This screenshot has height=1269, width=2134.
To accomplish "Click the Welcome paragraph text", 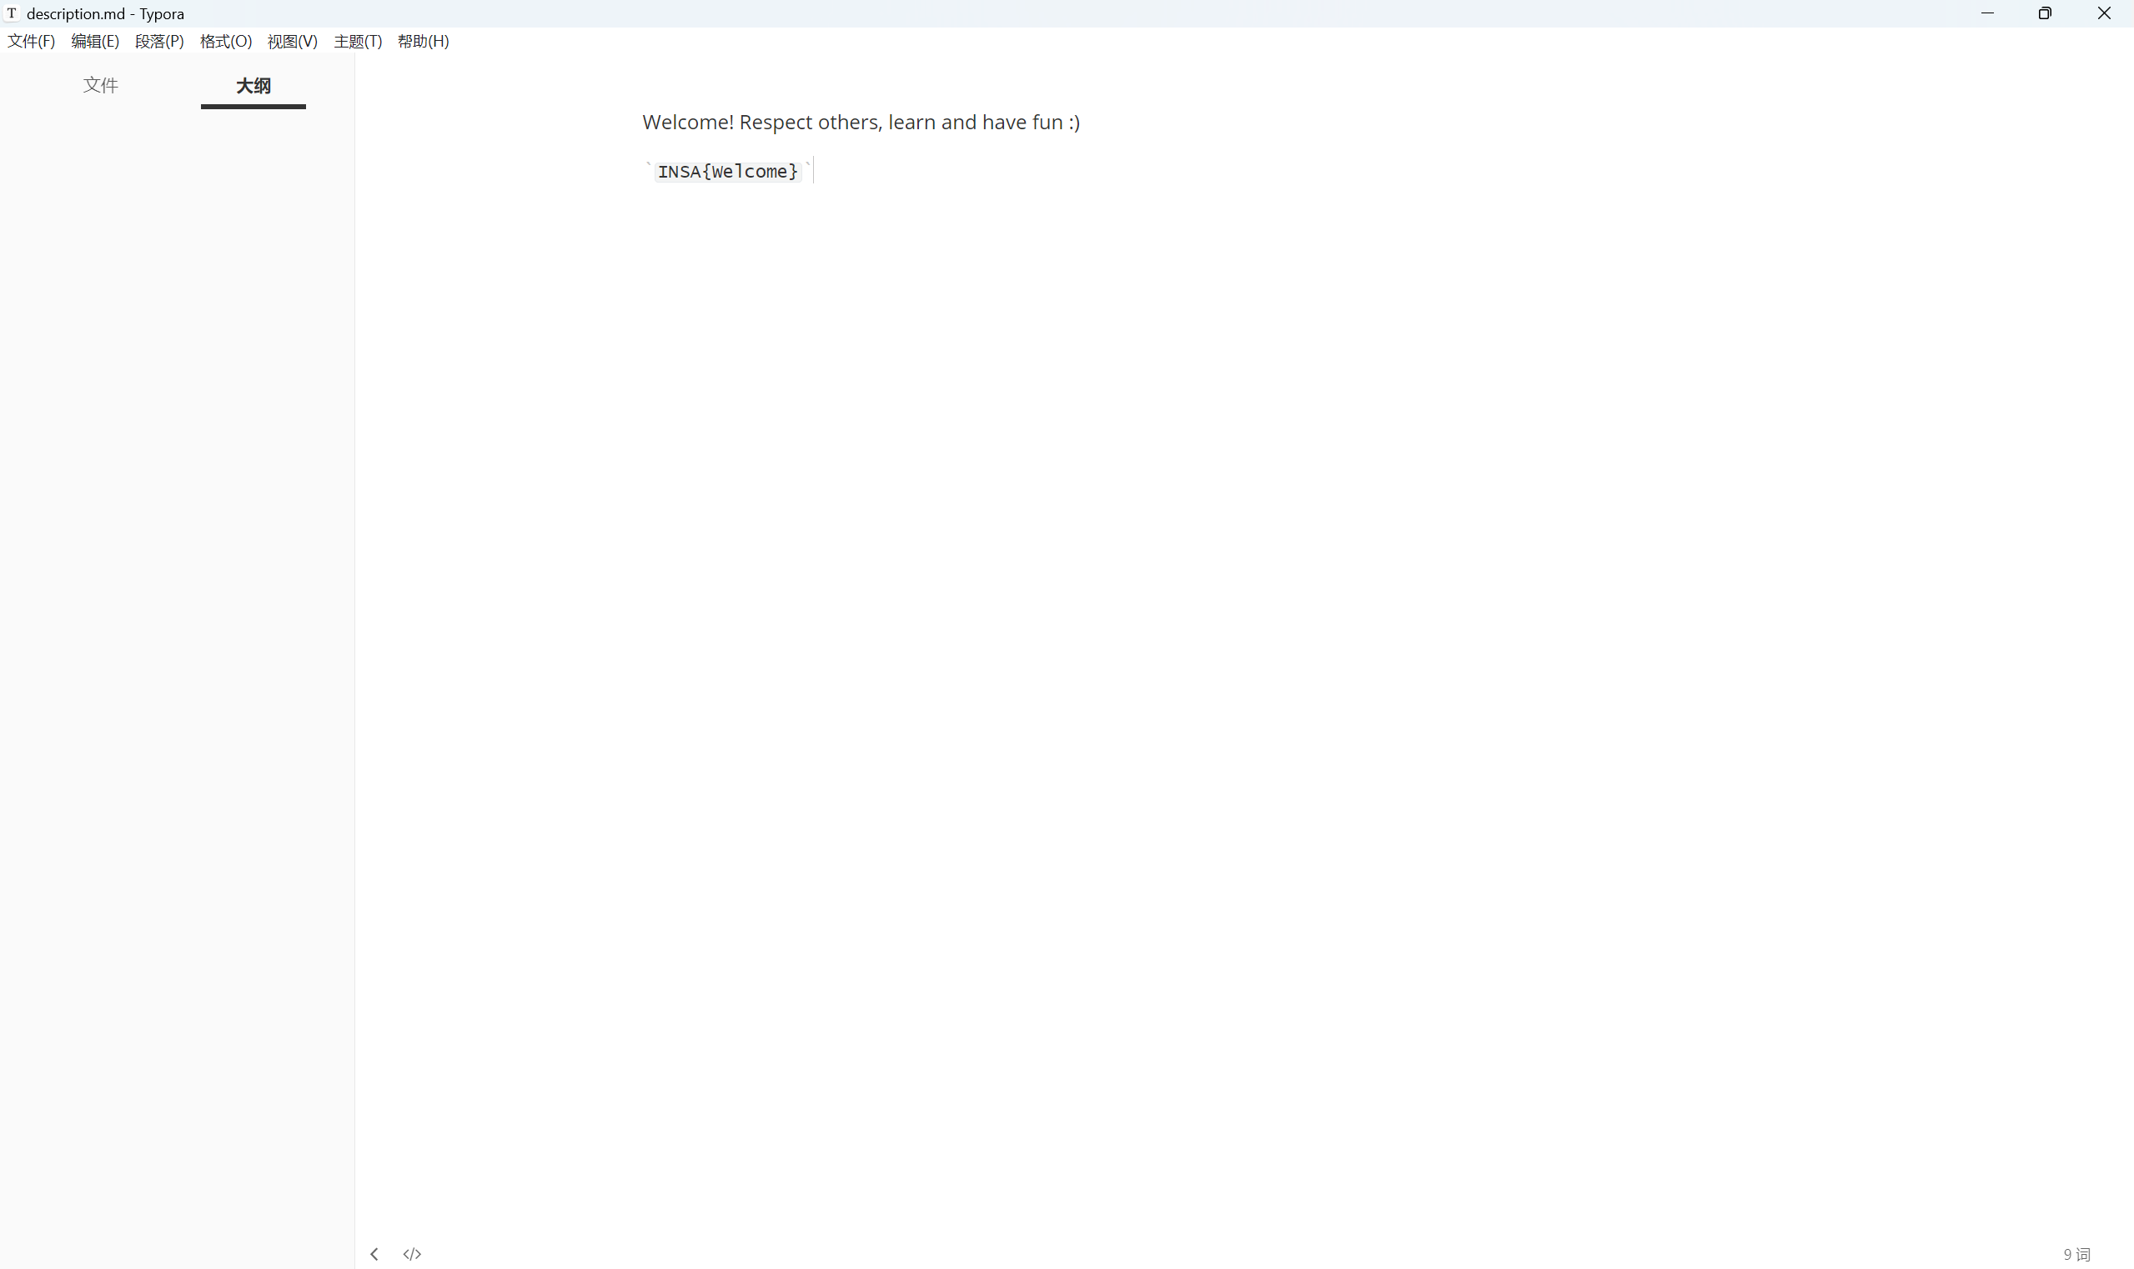I will click(x=861, y=123).
